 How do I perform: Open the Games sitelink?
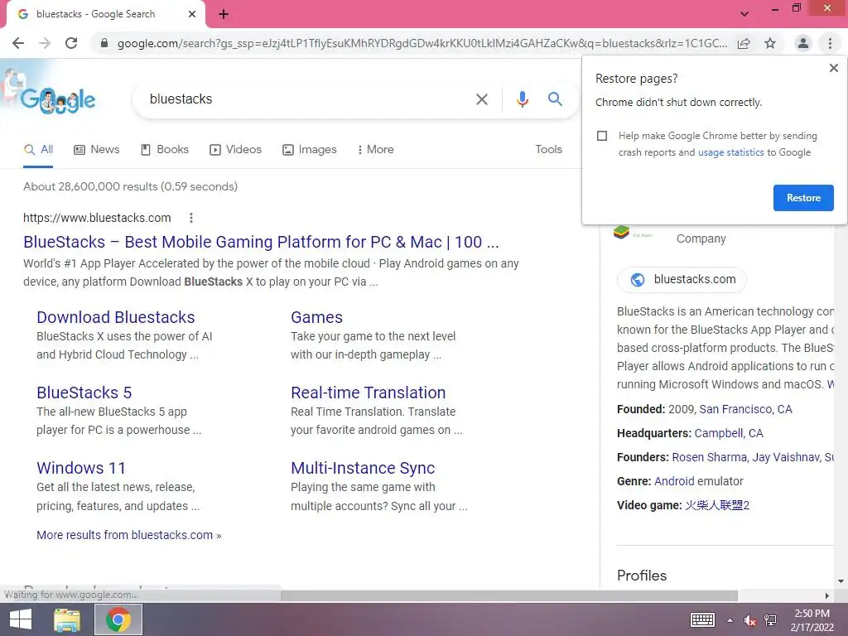pos(317,317)
